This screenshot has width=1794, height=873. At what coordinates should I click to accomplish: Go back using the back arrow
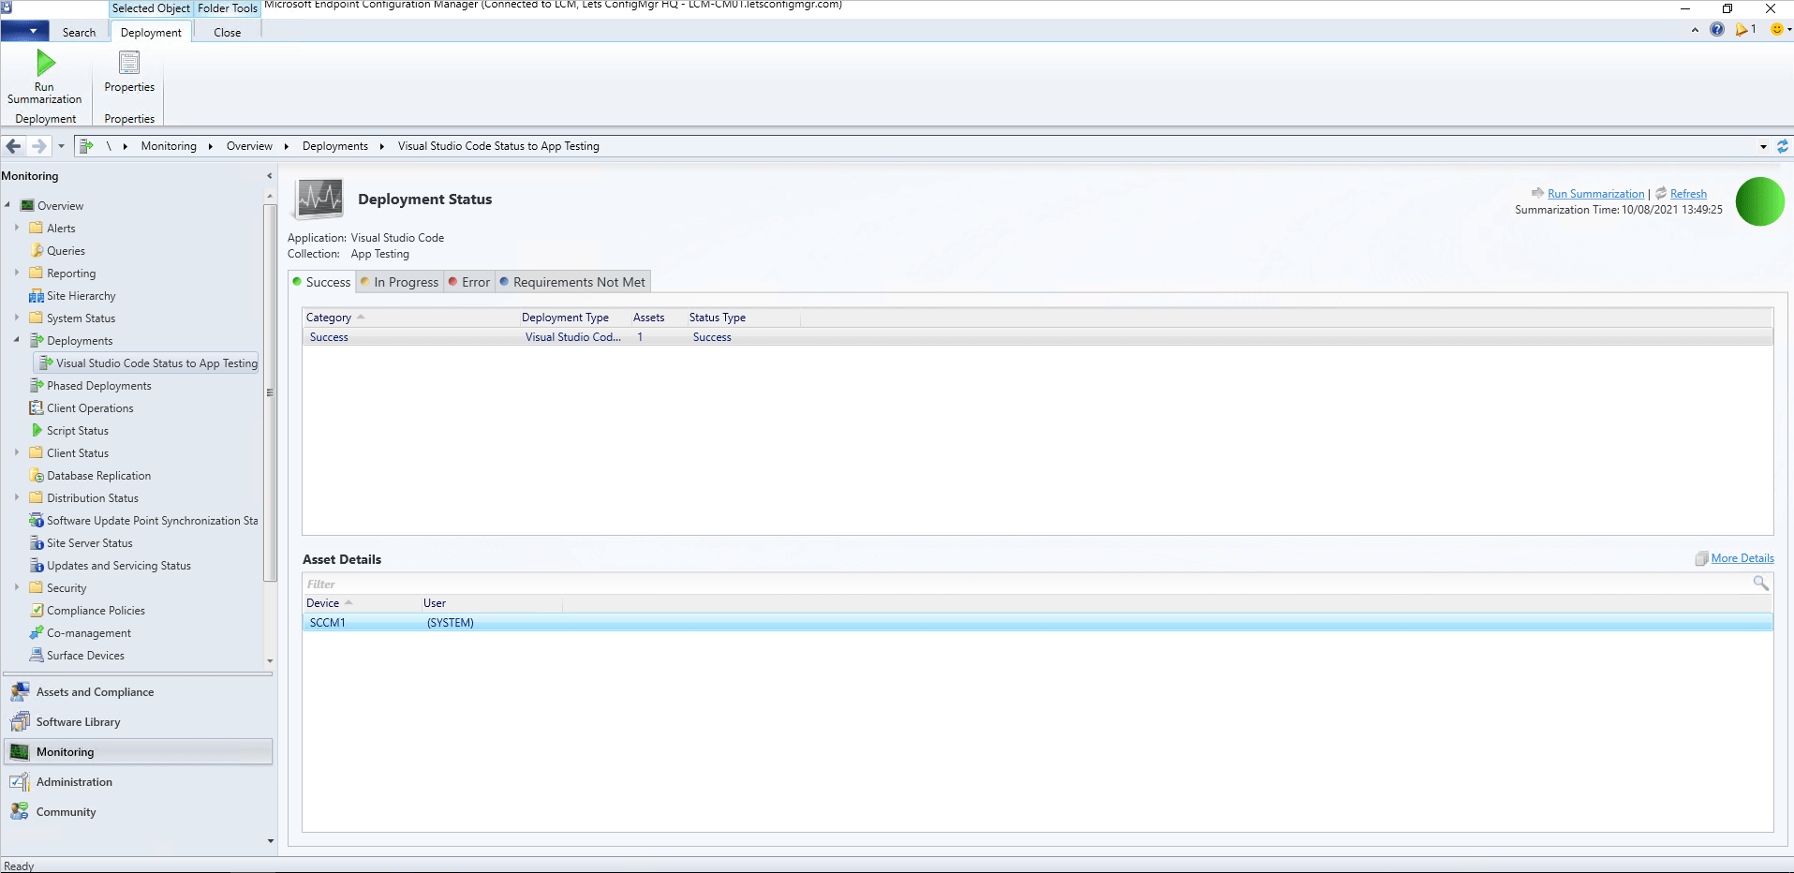coord(13,146)
